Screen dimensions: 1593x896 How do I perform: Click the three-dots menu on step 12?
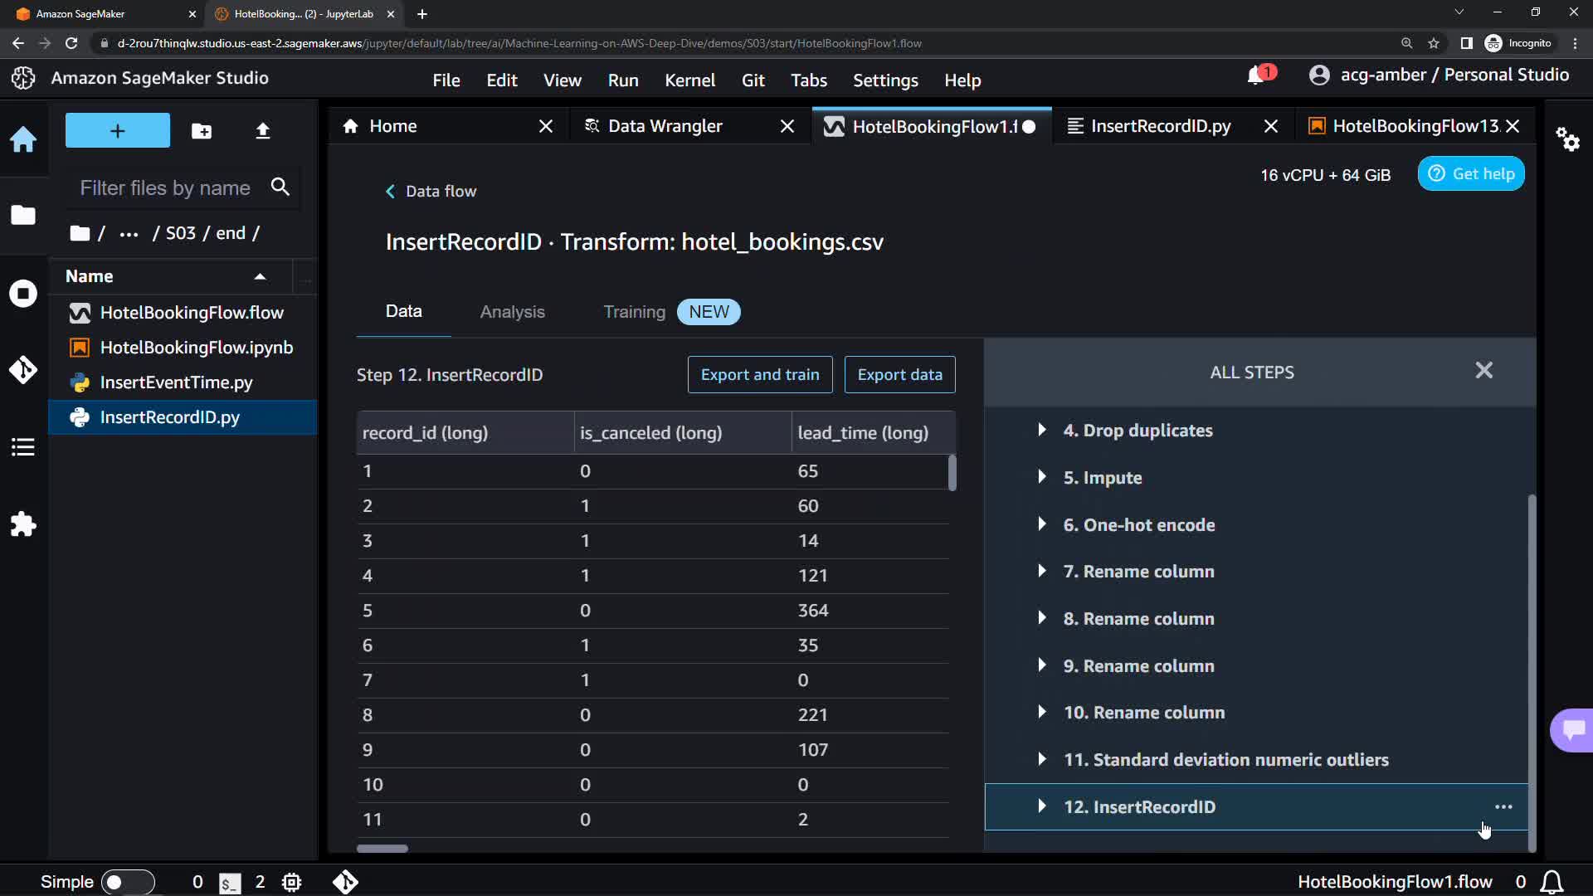click(x=1503, y=807)
